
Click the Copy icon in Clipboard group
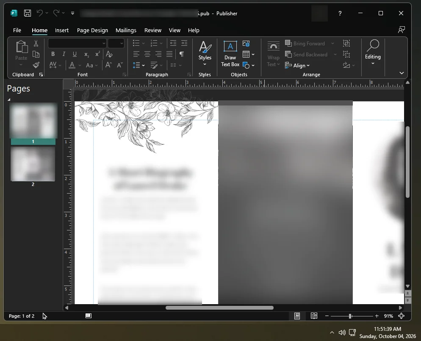pos(36,54)
